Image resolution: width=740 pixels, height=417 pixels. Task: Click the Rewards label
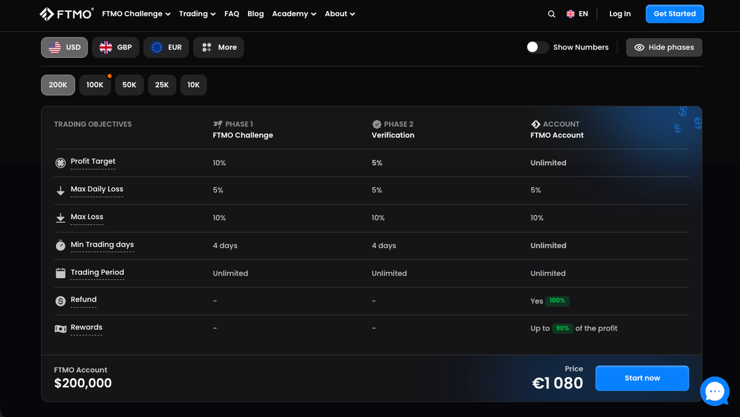(x=86, y=327)
